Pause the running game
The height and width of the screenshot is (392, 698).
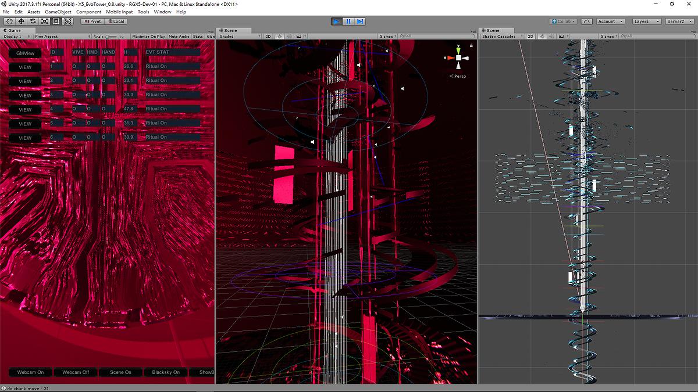click(x=348, y=21)
